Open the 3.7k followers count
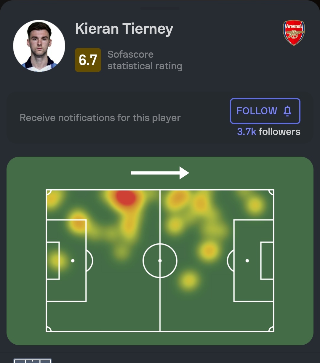This screenshot has width=320, height=363. 269,131
